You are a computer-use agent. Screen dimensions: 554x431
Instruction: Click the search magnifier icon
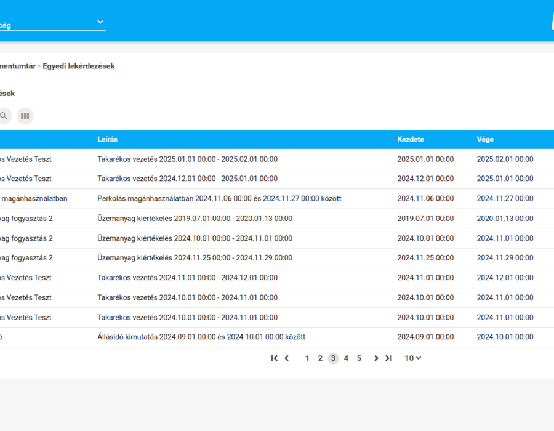click(x=4, y=116)
